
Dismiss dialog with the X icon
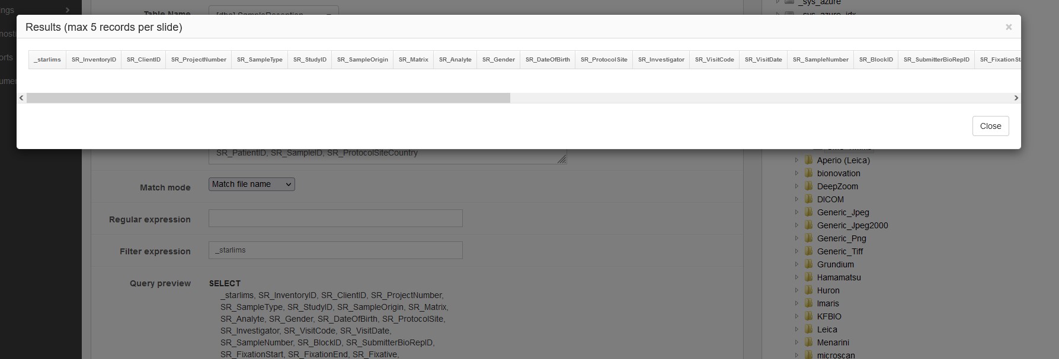click(1009, 27)
